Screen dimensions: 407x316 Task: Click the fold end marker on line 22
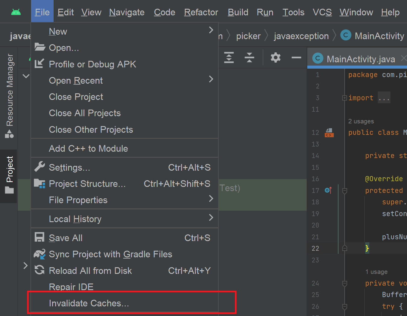point(345,248)
